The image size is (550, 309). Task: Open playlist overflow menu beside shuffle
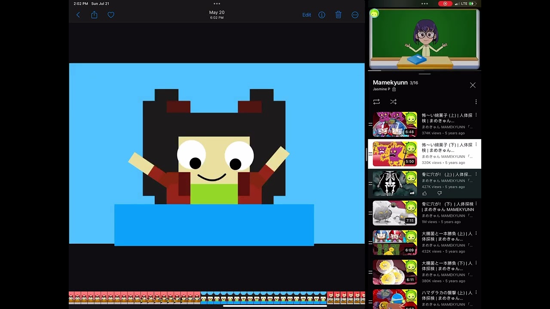(x=476, y=102)
